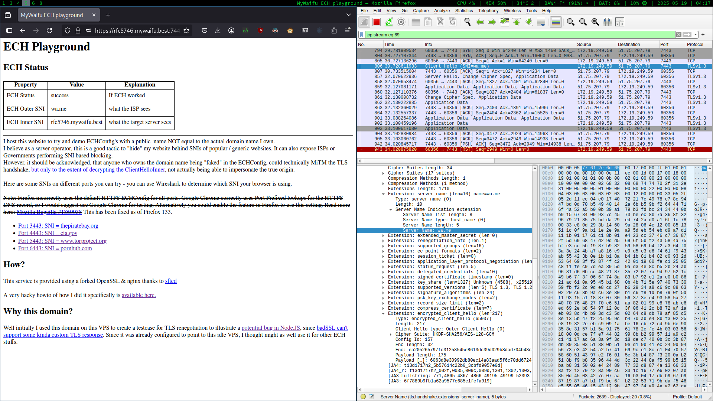Jump to last packet icon
The width and height of the screenshot is (713, 401).
[529, 22]
